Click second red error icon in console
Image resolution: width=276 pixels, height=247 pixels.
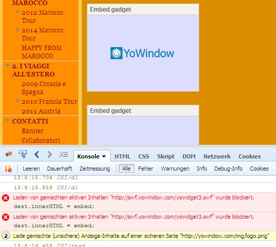[6, 217]
